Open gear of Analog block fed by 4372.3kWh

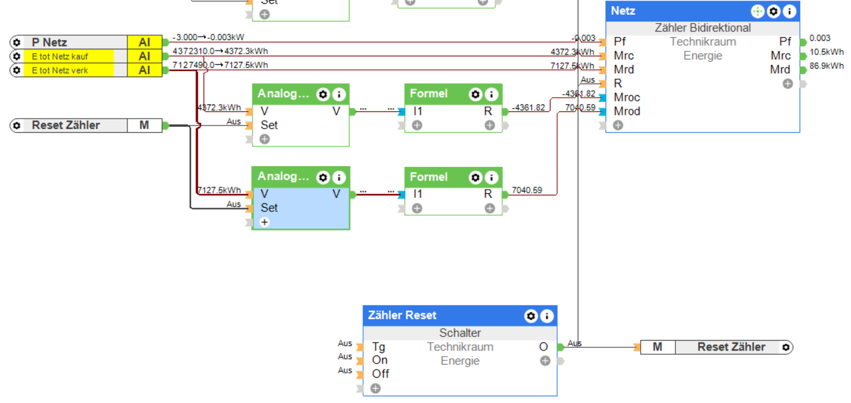[322, 94]
